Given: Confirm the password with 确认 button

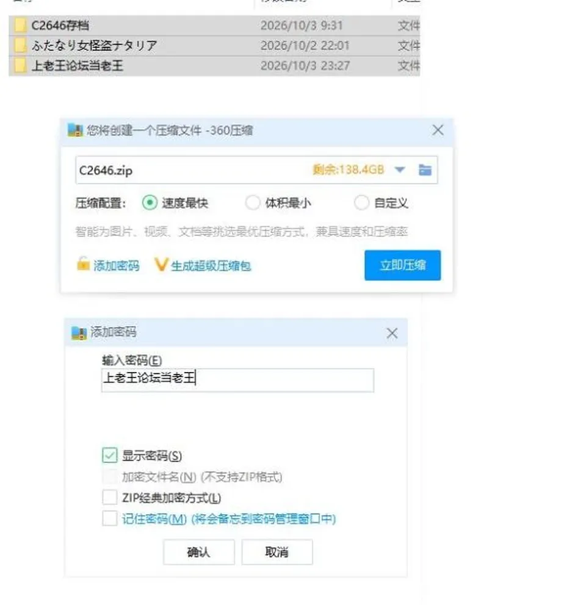Looking at the screenshot, I should [198, 552].
